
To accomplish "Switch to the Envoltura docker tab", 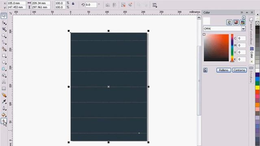I will coord(251,74).
